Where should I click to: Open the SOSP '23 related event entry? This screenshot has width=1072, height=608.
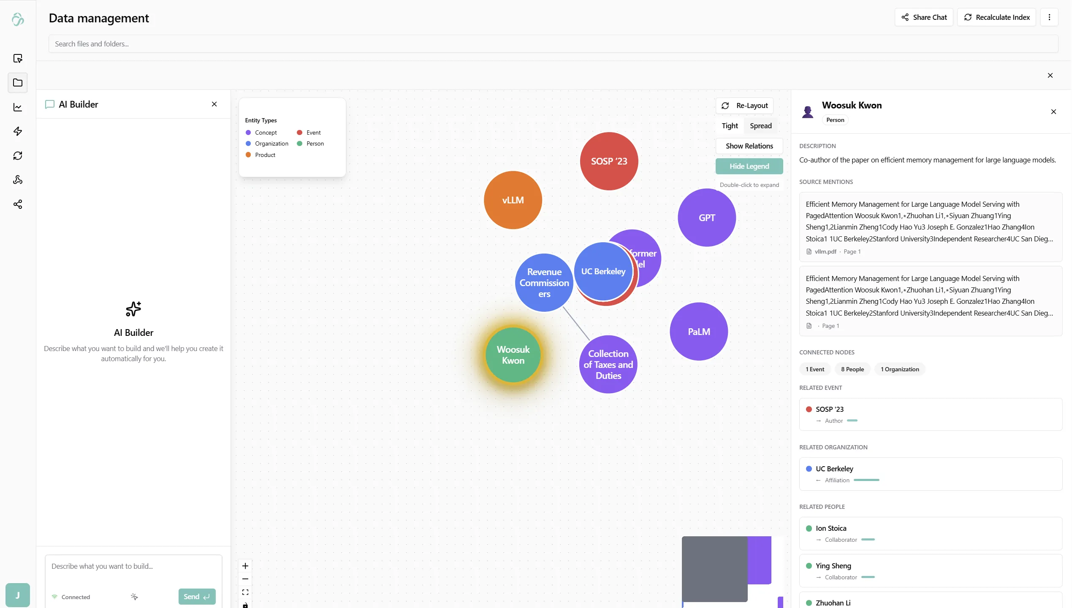(x=930, y=414)
